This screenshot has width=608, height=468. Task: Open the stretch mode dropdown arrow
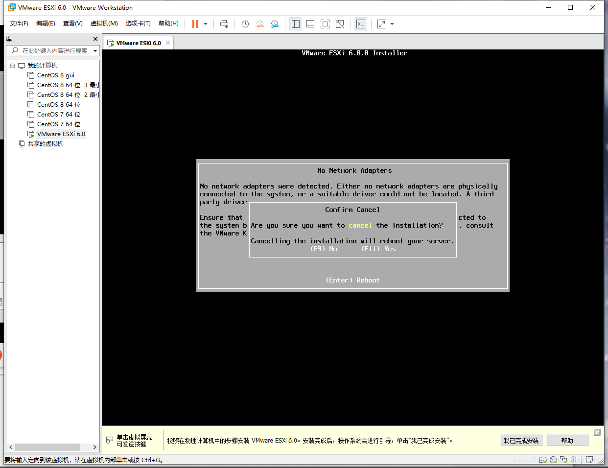392,24
